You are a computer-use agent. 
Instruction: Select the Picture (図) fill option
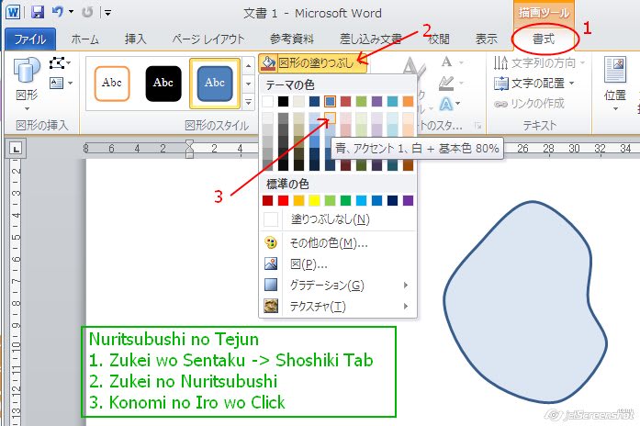tap(271, 263)
